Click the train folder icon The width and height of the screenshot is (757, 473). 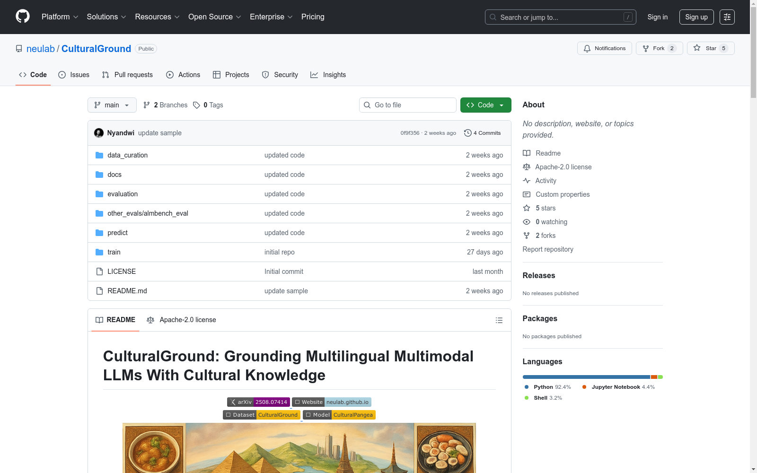99,252
